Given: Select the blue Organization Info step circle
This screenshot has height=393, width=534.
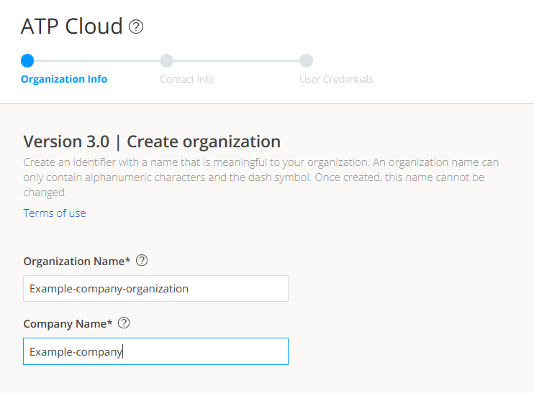Looking at the screenshot, I should click(x=27, y=61).
